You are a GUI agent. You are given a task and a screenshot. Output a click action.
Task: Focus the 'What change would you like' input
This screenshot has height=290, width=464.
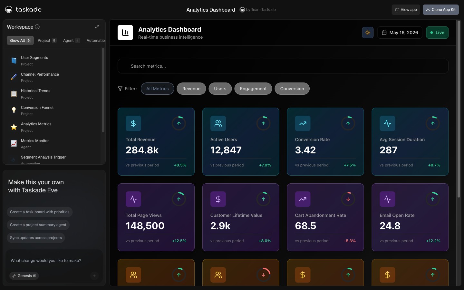point(54,261)
